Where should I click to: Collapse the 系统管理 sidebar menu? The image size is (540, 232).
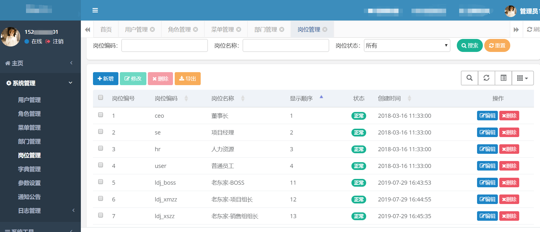click(x=40, y=83)
